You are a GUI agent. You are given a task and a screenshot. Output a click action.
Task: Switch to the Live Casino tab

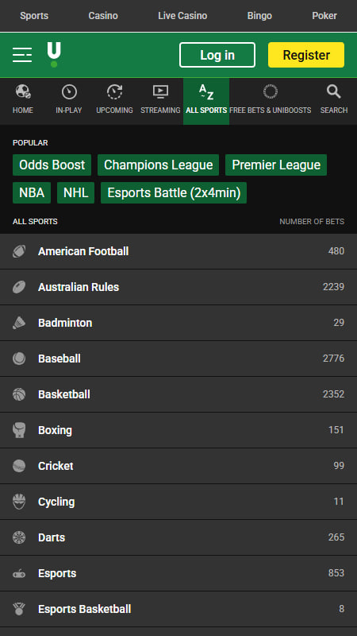[182, 16]
